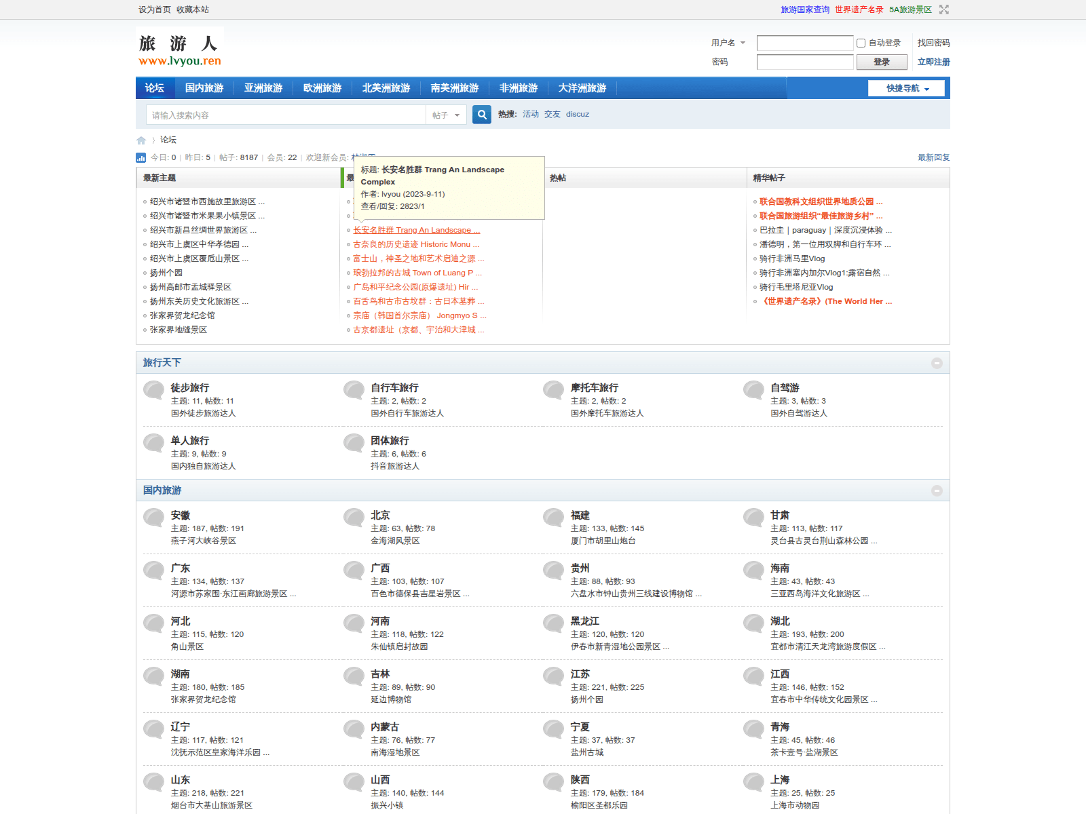The width and height of the screenshot is (1086, 814).
Task: Click the blue search magnifier icon
Action: [482, 115]
